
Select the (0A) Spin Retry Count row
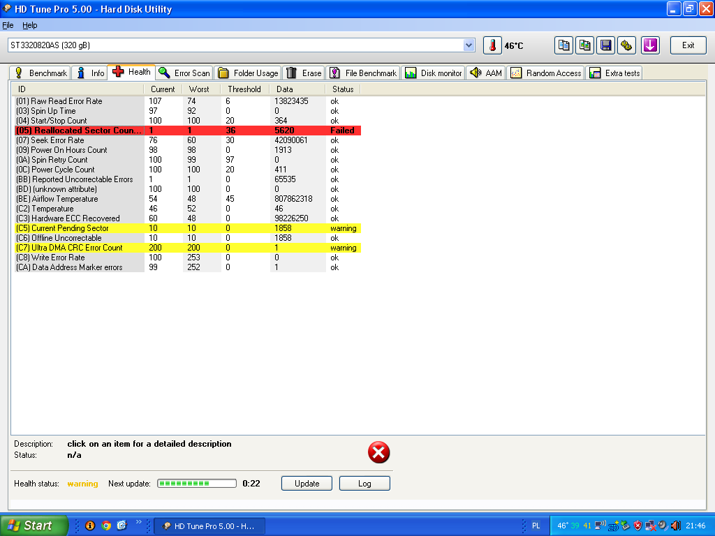(x=188, y=160)
